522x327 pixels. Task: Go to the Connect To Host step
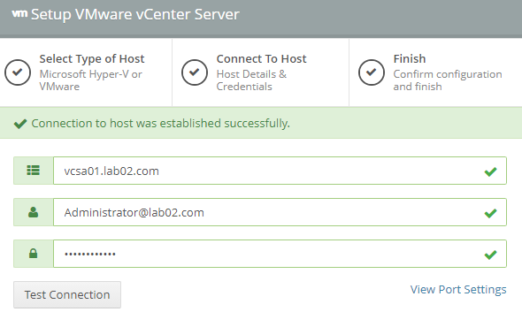[261, 72]
